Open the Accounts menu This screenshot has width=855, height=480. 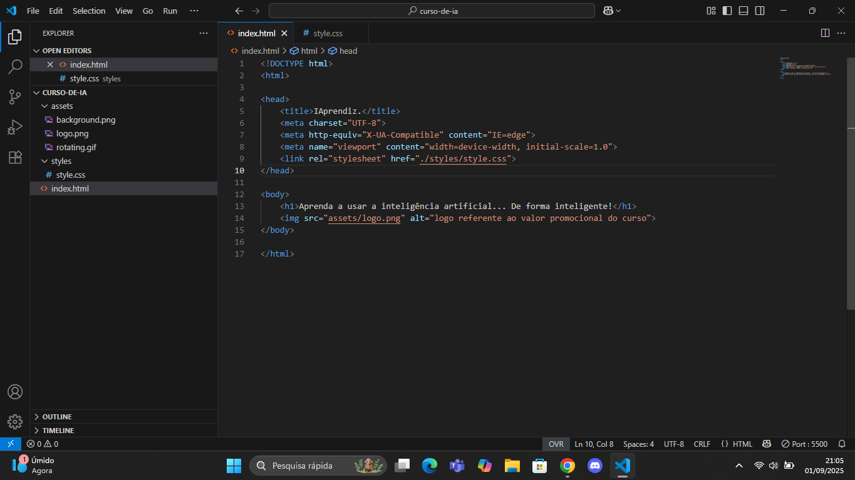coord(15,392)
